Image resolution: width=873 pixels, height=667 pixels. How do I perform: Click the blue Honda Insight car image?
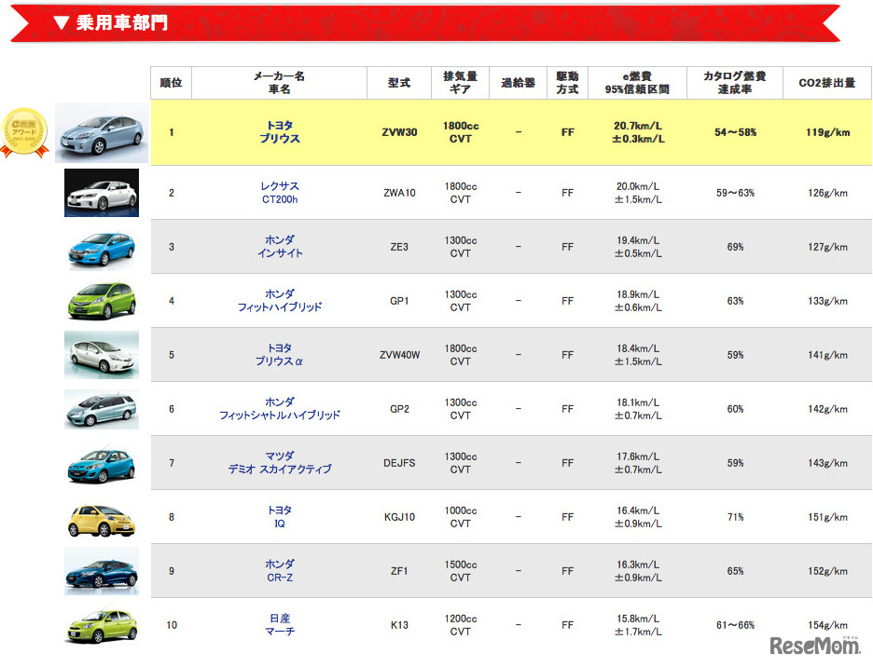coord(102,247)
